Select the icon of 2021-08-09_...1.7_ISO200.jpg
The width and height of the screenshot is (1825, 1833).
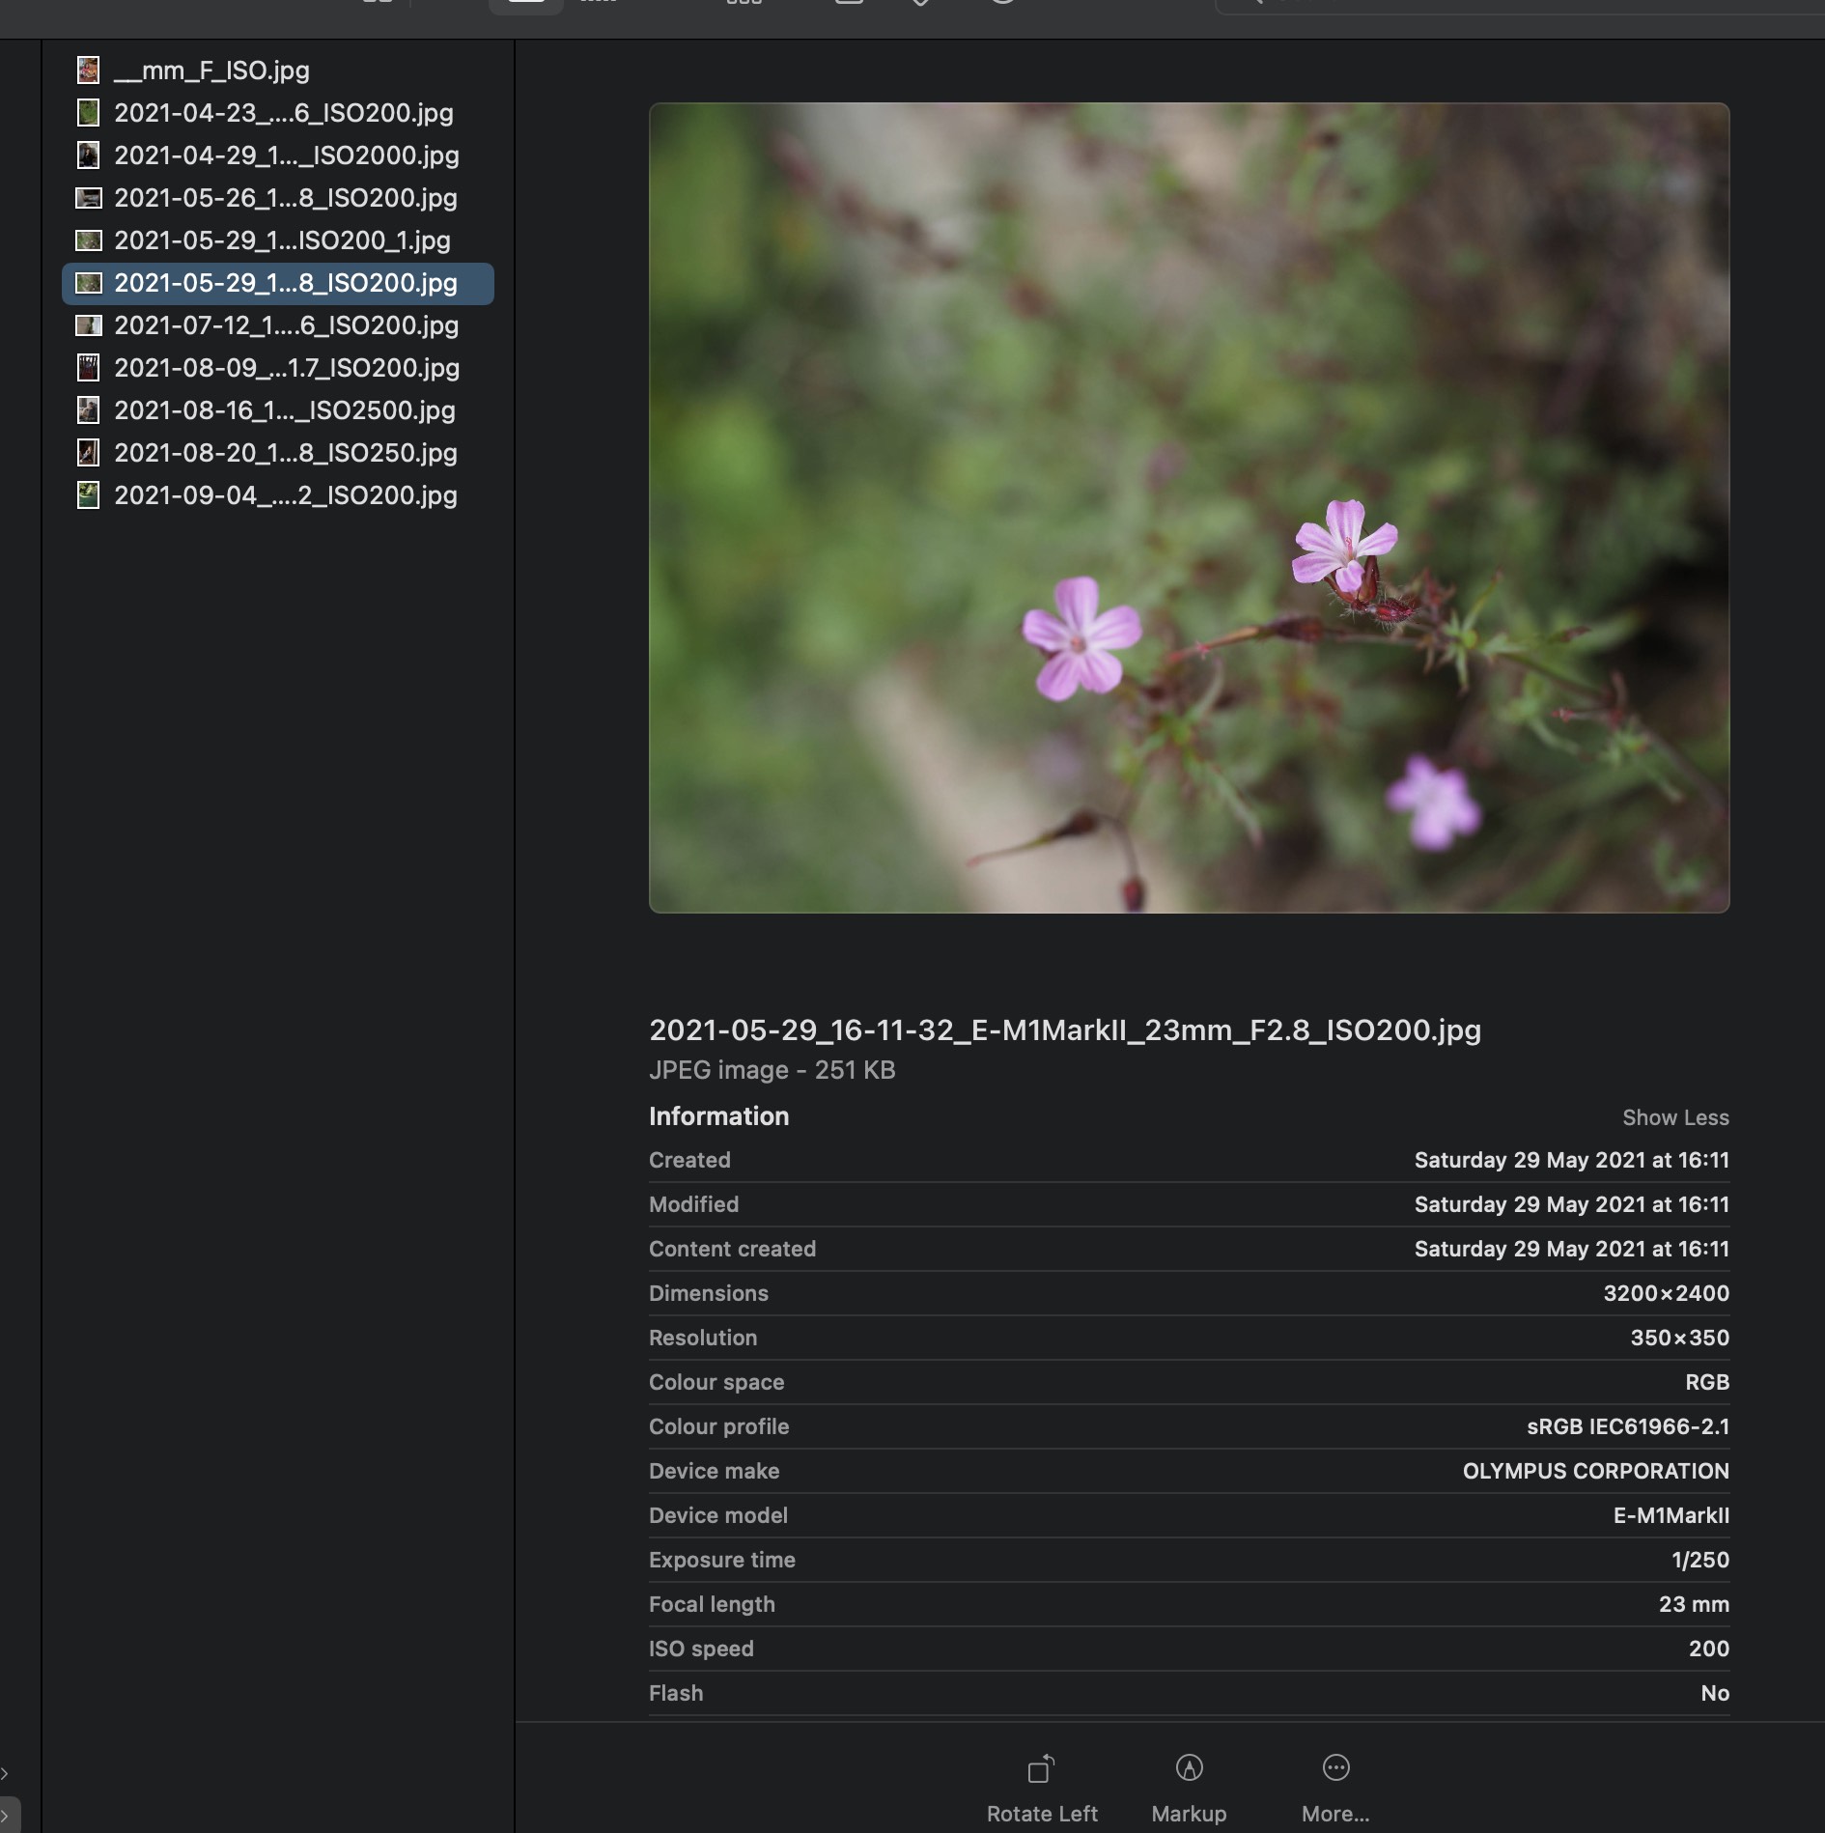coord(88,368)
